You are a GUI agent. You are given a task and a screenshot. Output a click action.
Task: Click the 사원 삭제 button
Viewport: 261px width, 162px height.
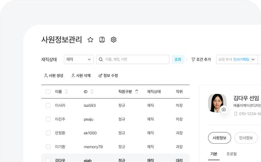(x=81, y=76)
